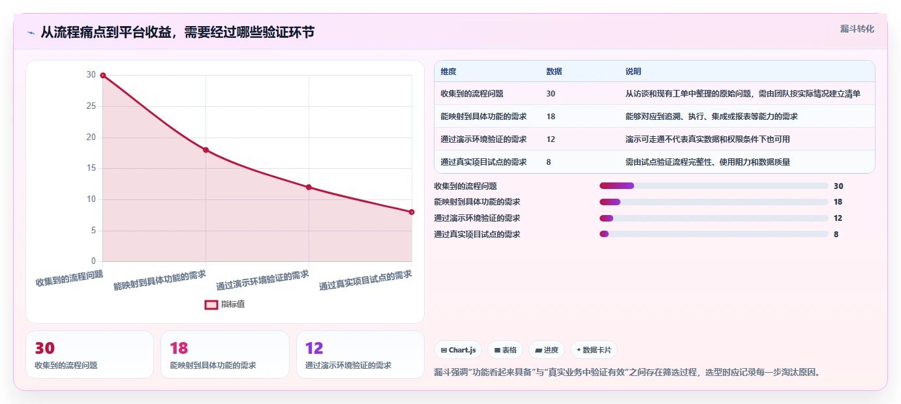Click the lightning icon beside the title

pyautogui.click(x=31, y=32)
